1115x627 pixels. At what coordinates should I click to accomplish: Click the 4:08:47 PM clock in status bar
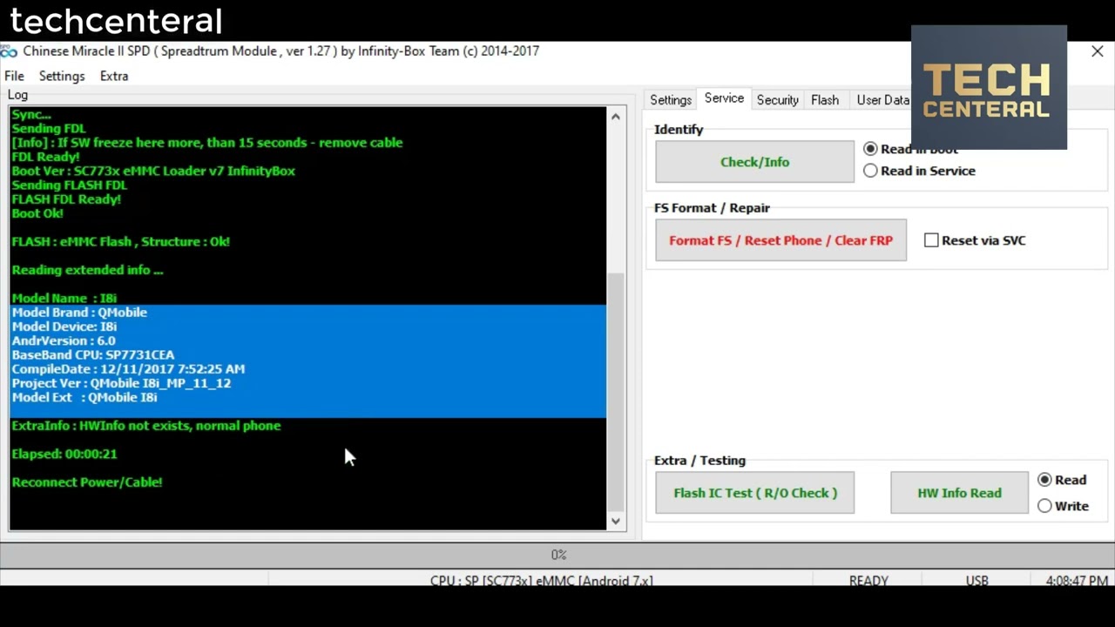(x=1077, y=580)
